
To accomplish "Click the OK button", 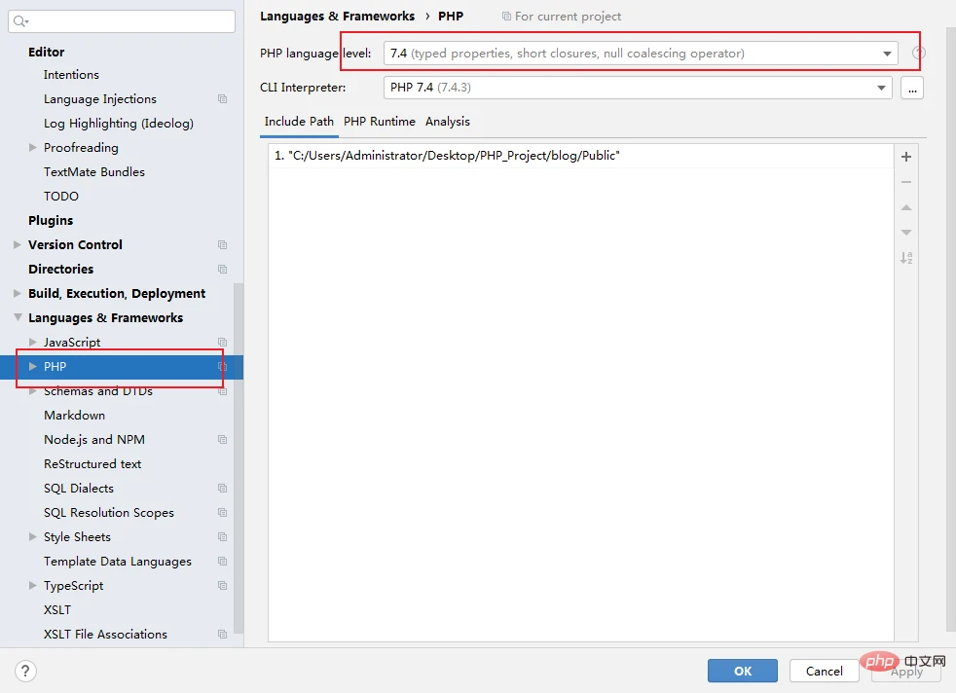I will click(743, 671).
